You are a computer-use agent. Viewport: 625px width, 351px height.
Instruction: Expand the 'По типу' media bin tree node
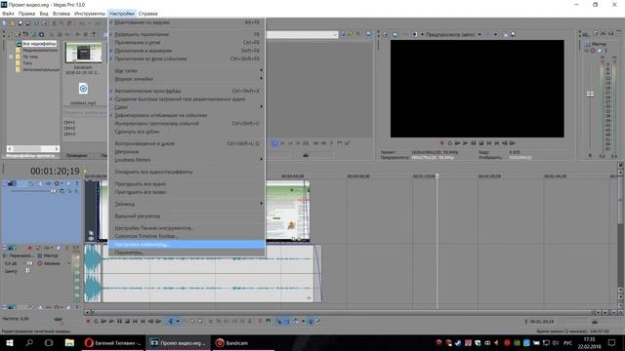pos(11,57)
